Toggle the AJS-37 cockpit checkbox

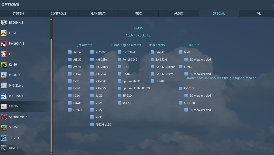pos(70,60)
